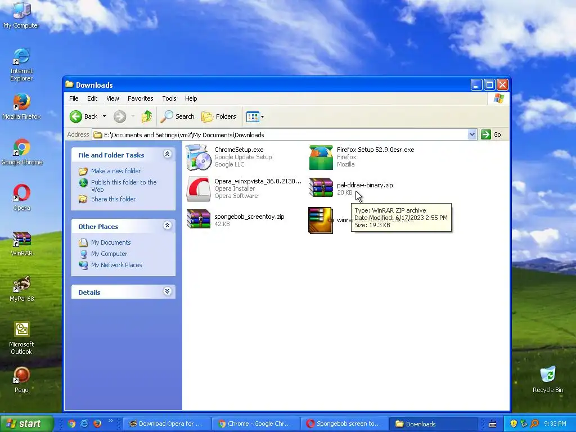Click the Views icon in toolbar
This screenshot has width=576, height=432.
click(253, 117)
